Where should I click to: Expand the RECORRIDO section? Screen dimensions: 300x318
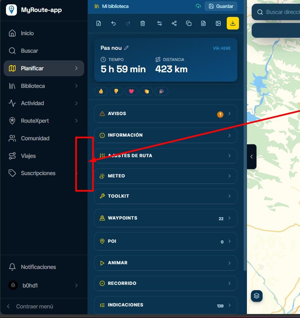click(166, 283)
